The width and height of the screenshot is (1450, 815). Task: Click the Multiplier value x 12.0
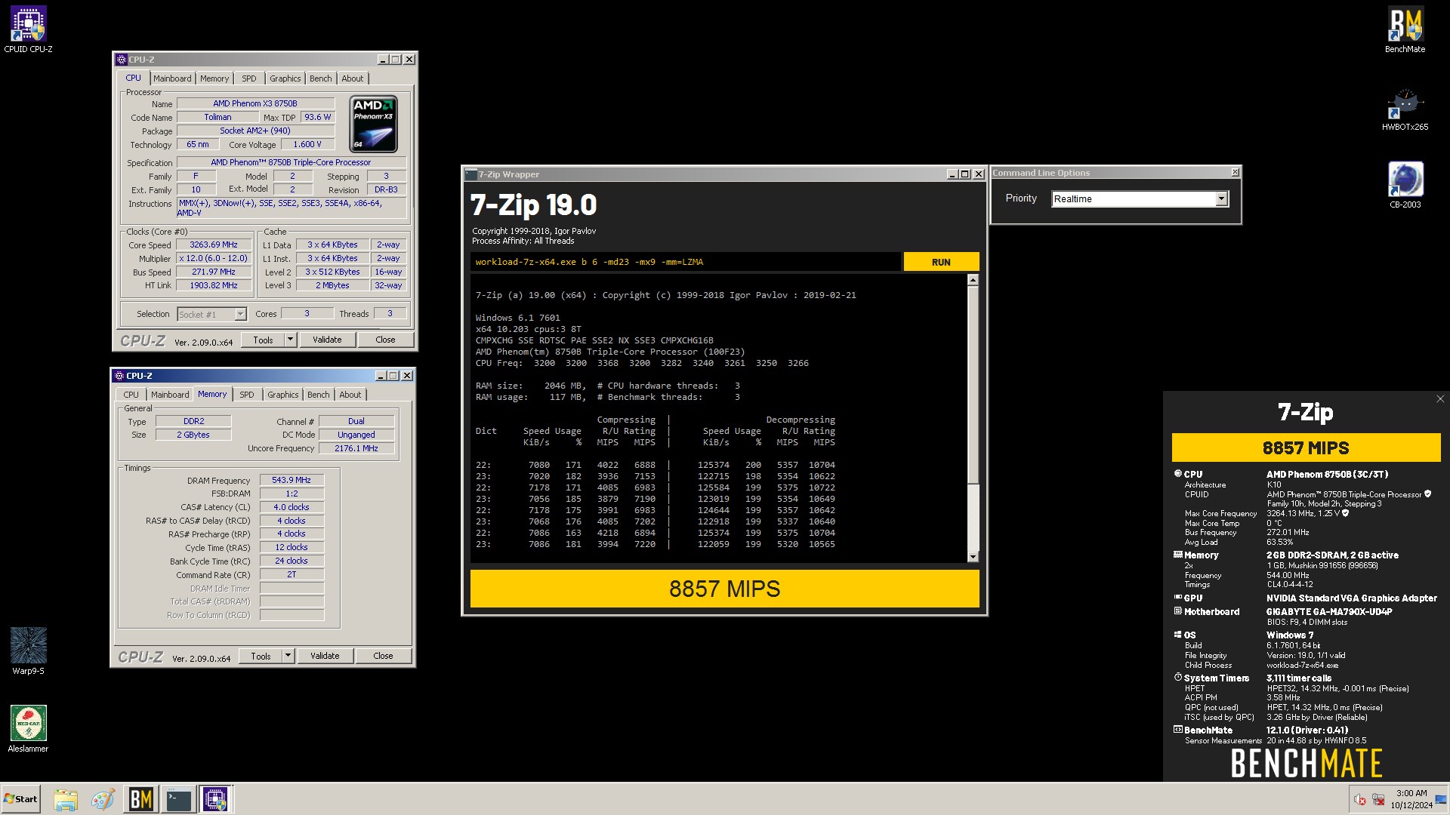click(x=214, y=259)
